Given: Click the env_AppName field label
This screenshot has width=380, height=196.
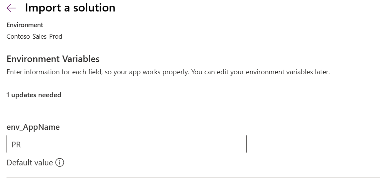Looking at the screenshot, I should click(x=33, y=127).
